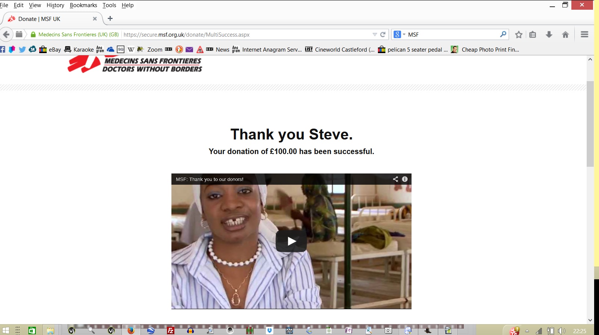Screen dimensions: 599x335
Task: Expand the Google search engine selector
Action: pos(399,34)
